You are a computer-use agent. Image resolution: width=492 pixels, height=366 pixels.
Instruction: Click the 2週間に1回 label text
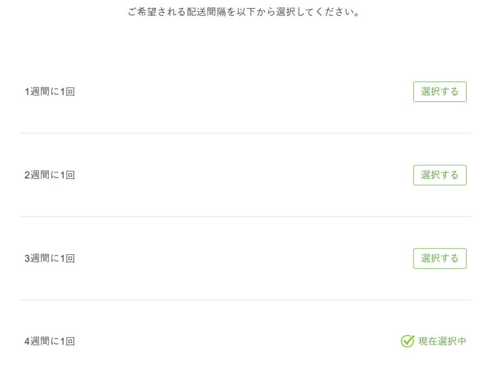(x=50, y=175)
